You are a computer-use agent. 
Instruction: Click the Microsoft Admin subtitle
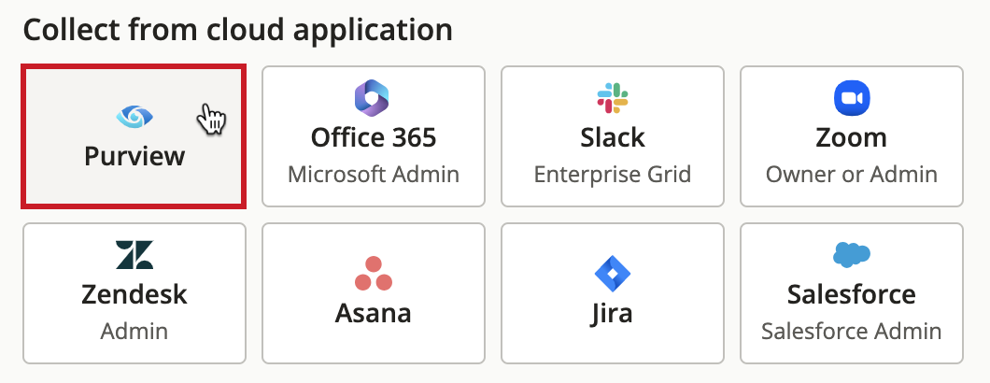(x=374, y=175)
